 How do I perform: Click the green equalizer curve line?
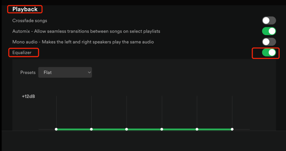pos(144,129)
